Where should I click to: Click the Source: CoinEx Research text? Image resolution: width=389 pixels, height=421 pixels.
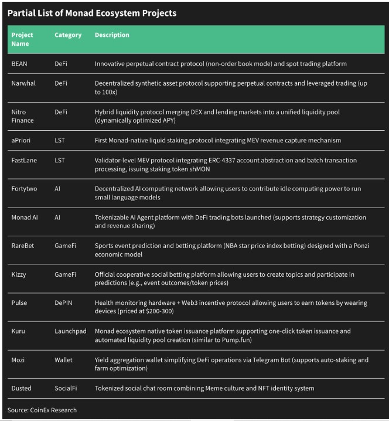[42, 410]
